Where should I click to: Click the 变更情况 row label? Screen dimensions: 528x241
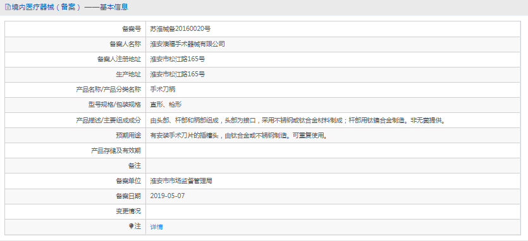pyautogui.click(x=128, y=211)
